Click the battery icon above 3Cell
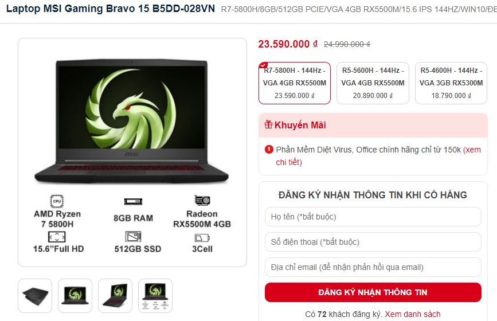 point(202,238)
